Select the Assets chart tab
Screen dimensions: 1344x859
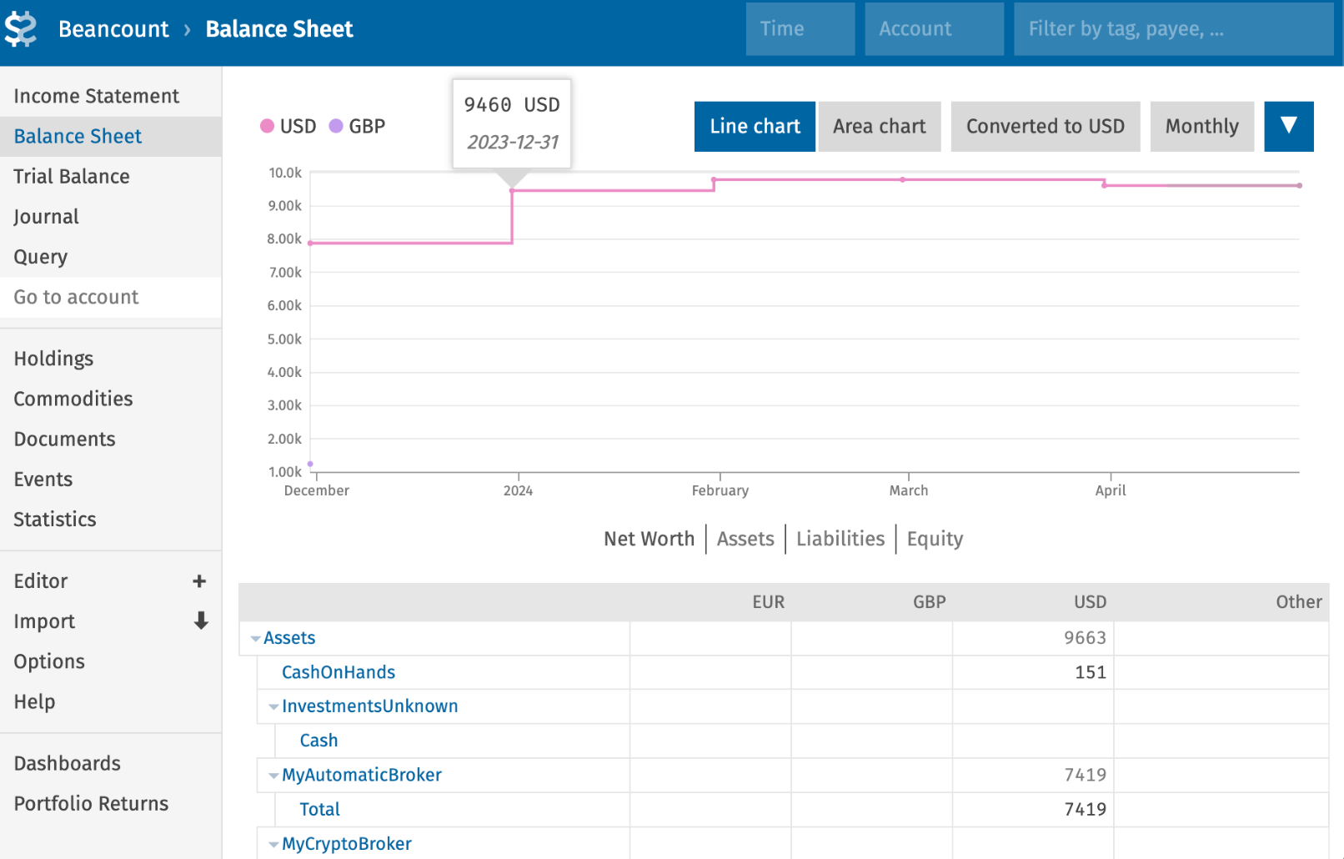click(745, 539)
